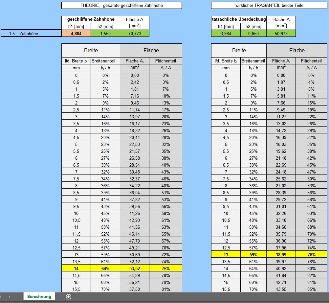This screenshot has height=303, width=329.
Task: Click actual Fläche value 27,02
Action: pyautogui.click(x=281, y=186)
